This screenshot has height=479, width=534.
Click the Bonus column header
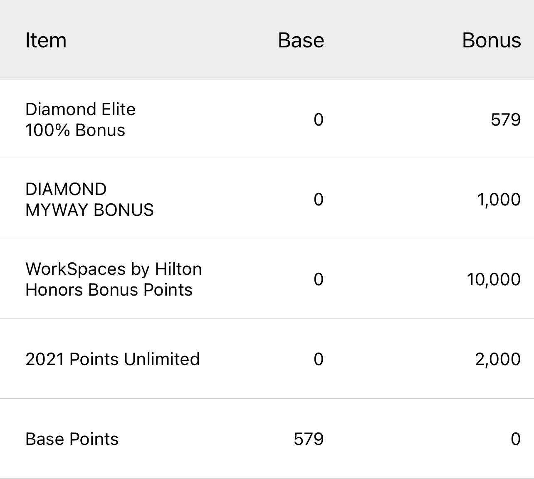491,40
